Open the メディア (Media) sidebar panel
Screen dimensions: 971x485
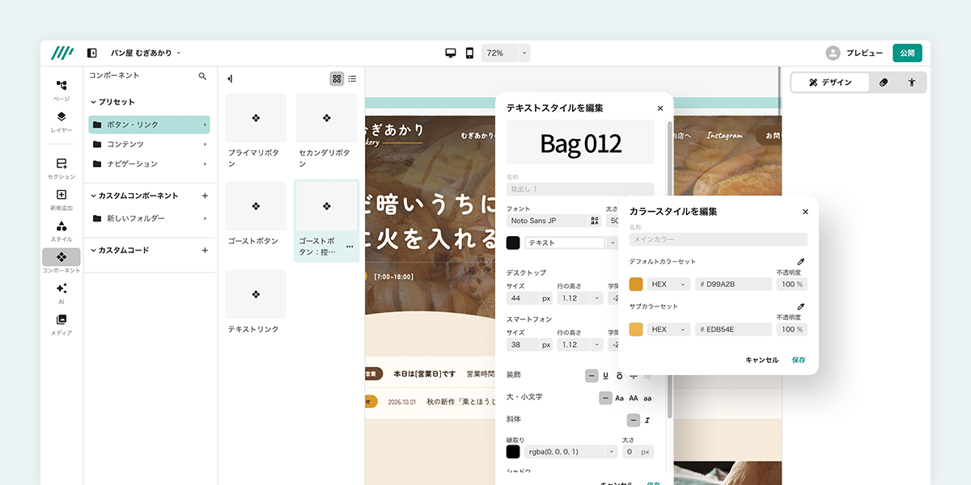pos(61,324)
